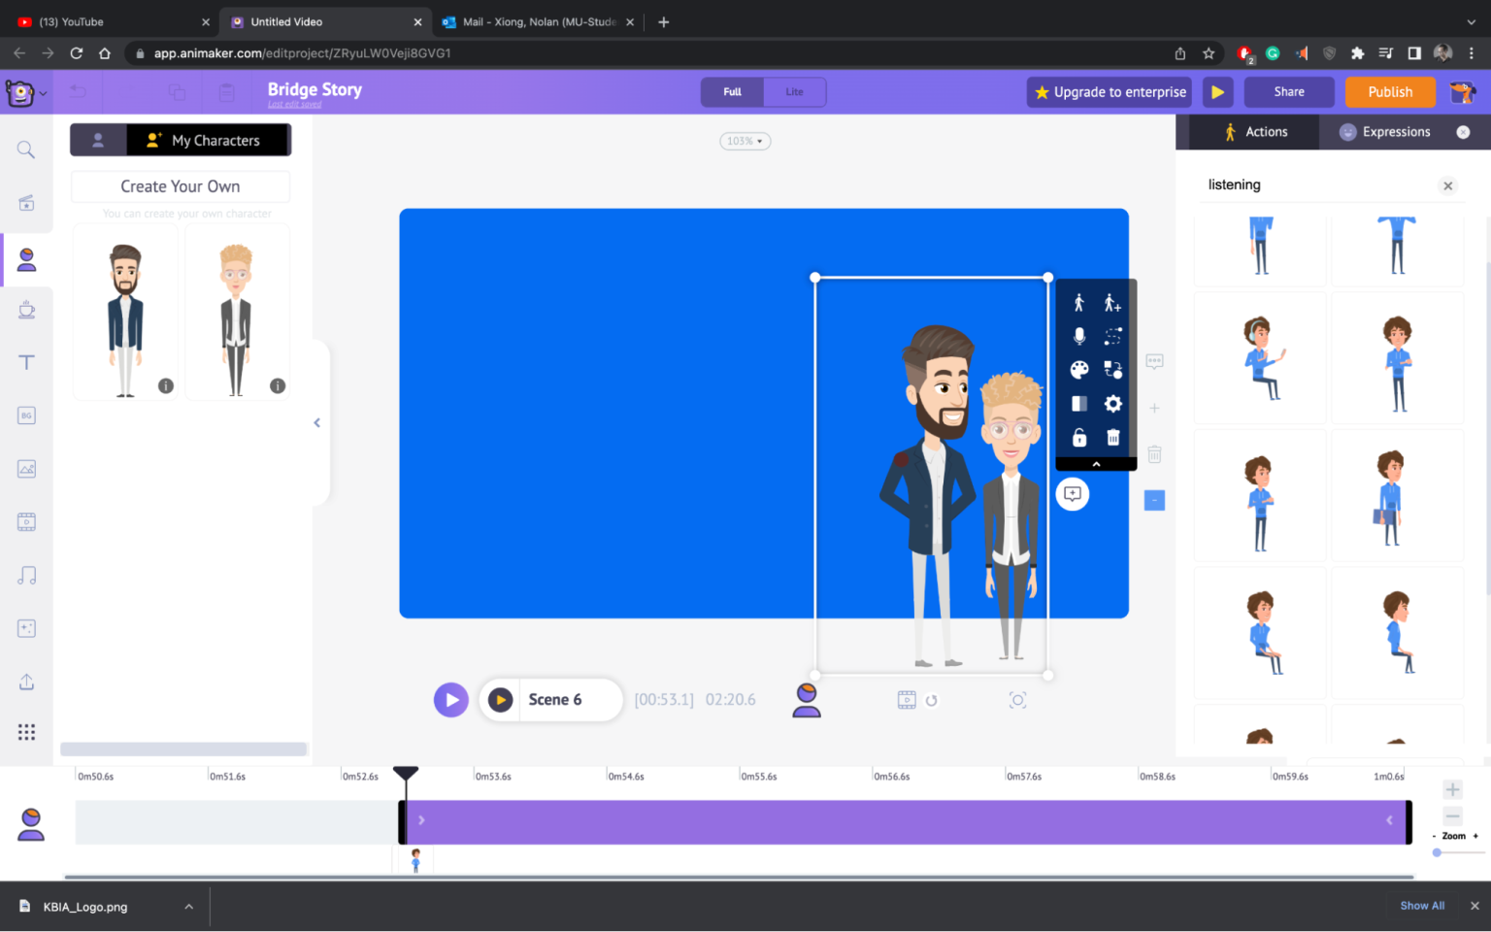Collapse the KBIA_Logo.png timeline row
Image resolution: width=1491 pixels, height=932 pixels.
coord(188,906)
